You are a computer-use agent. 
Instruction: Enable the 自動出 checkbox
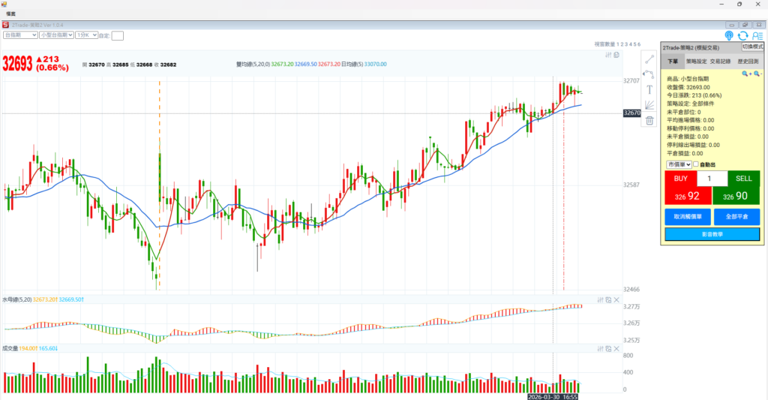coord(696,164)
